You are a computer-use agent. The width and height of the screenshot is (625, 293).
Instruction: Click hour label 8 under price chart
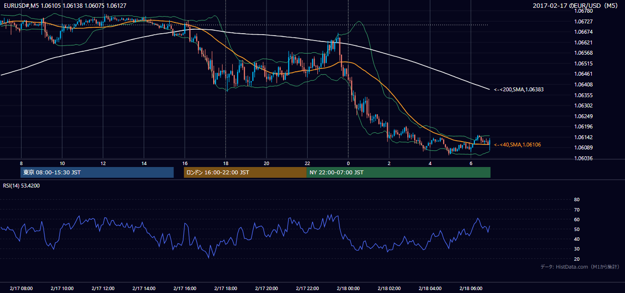click(21, 163)
